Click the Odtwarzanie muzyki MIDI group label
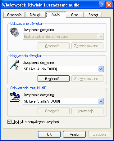The height and width of the screenshot is (141, 114). click(29, 88)
